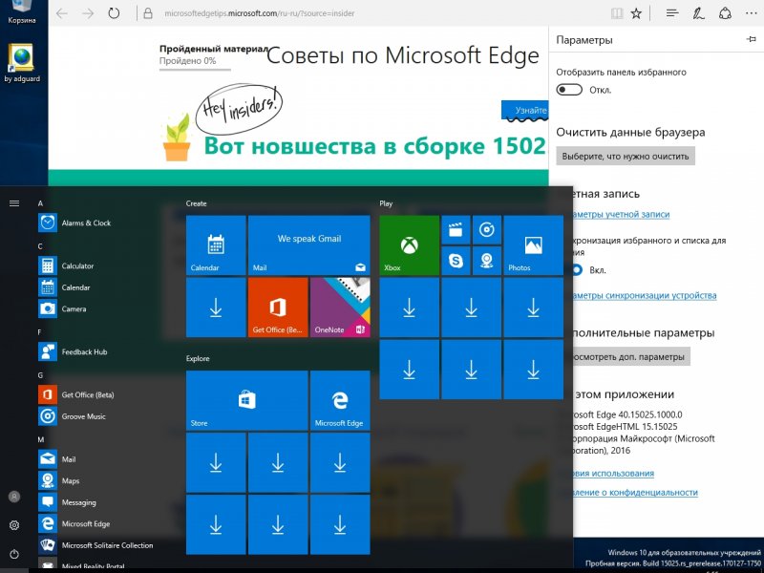The height and width of the screenshot is (573, 764).
Task: Click Power icon in Start menu
Action: 14,554
